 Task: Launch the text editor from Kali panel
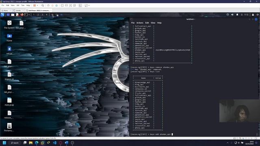coord(17,15)
